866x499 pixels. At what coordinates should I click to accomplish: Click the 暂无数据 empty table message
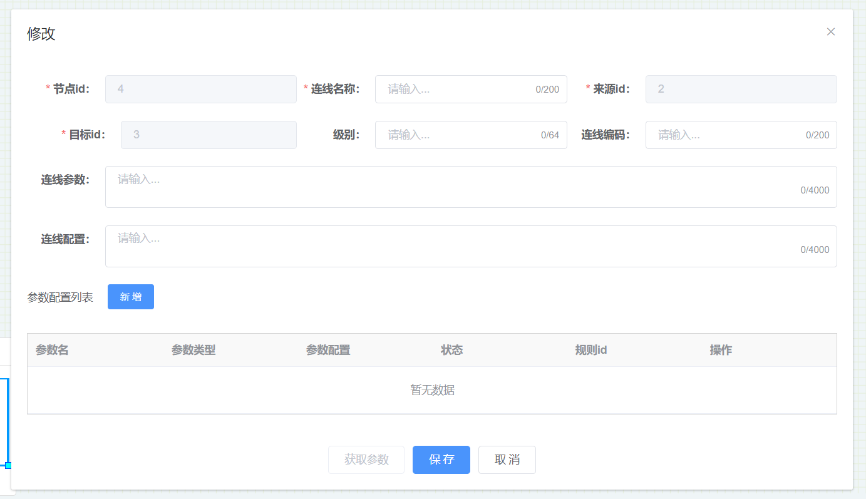431,390
